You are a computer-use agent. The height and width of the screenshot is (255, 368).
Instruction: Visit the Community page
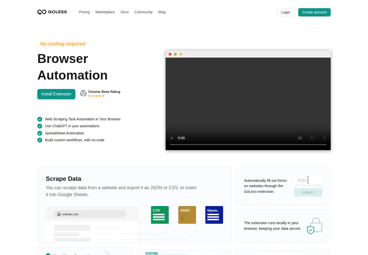(x=143, y=12)
